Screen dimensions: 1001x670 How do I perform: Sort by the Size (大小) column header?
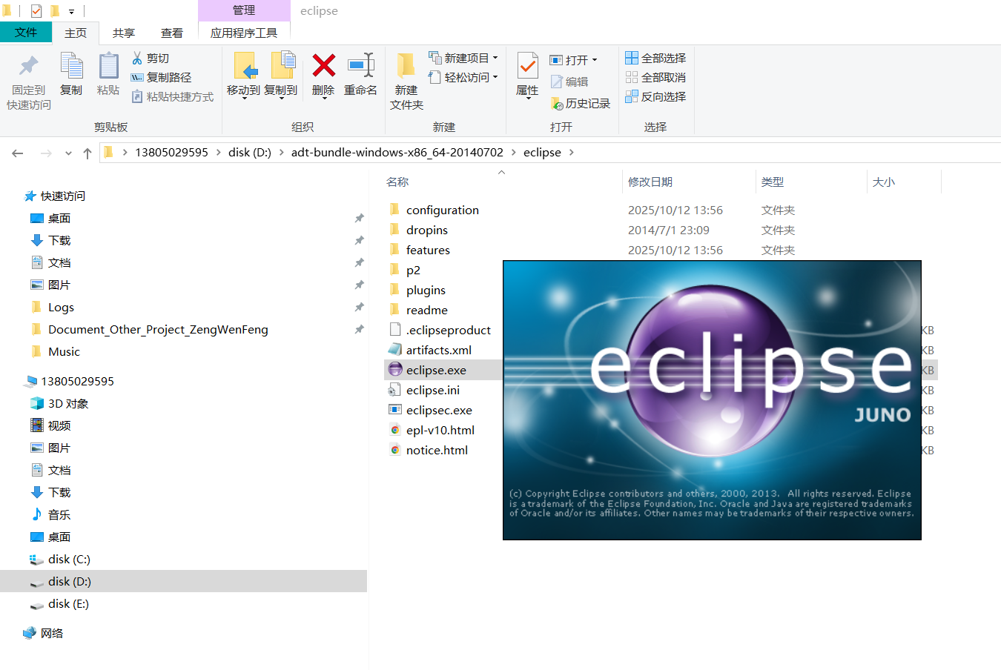[x=884, y=182]
